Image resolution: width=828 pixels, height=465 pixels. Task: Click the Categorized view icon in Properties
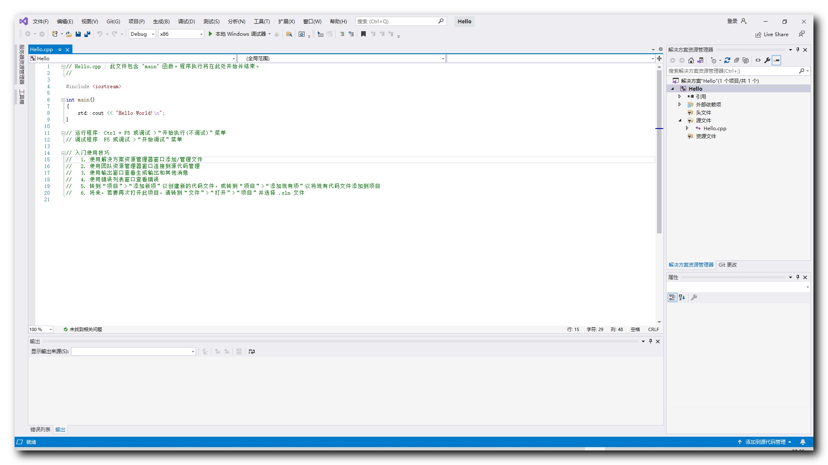click(x=672, y=297)
